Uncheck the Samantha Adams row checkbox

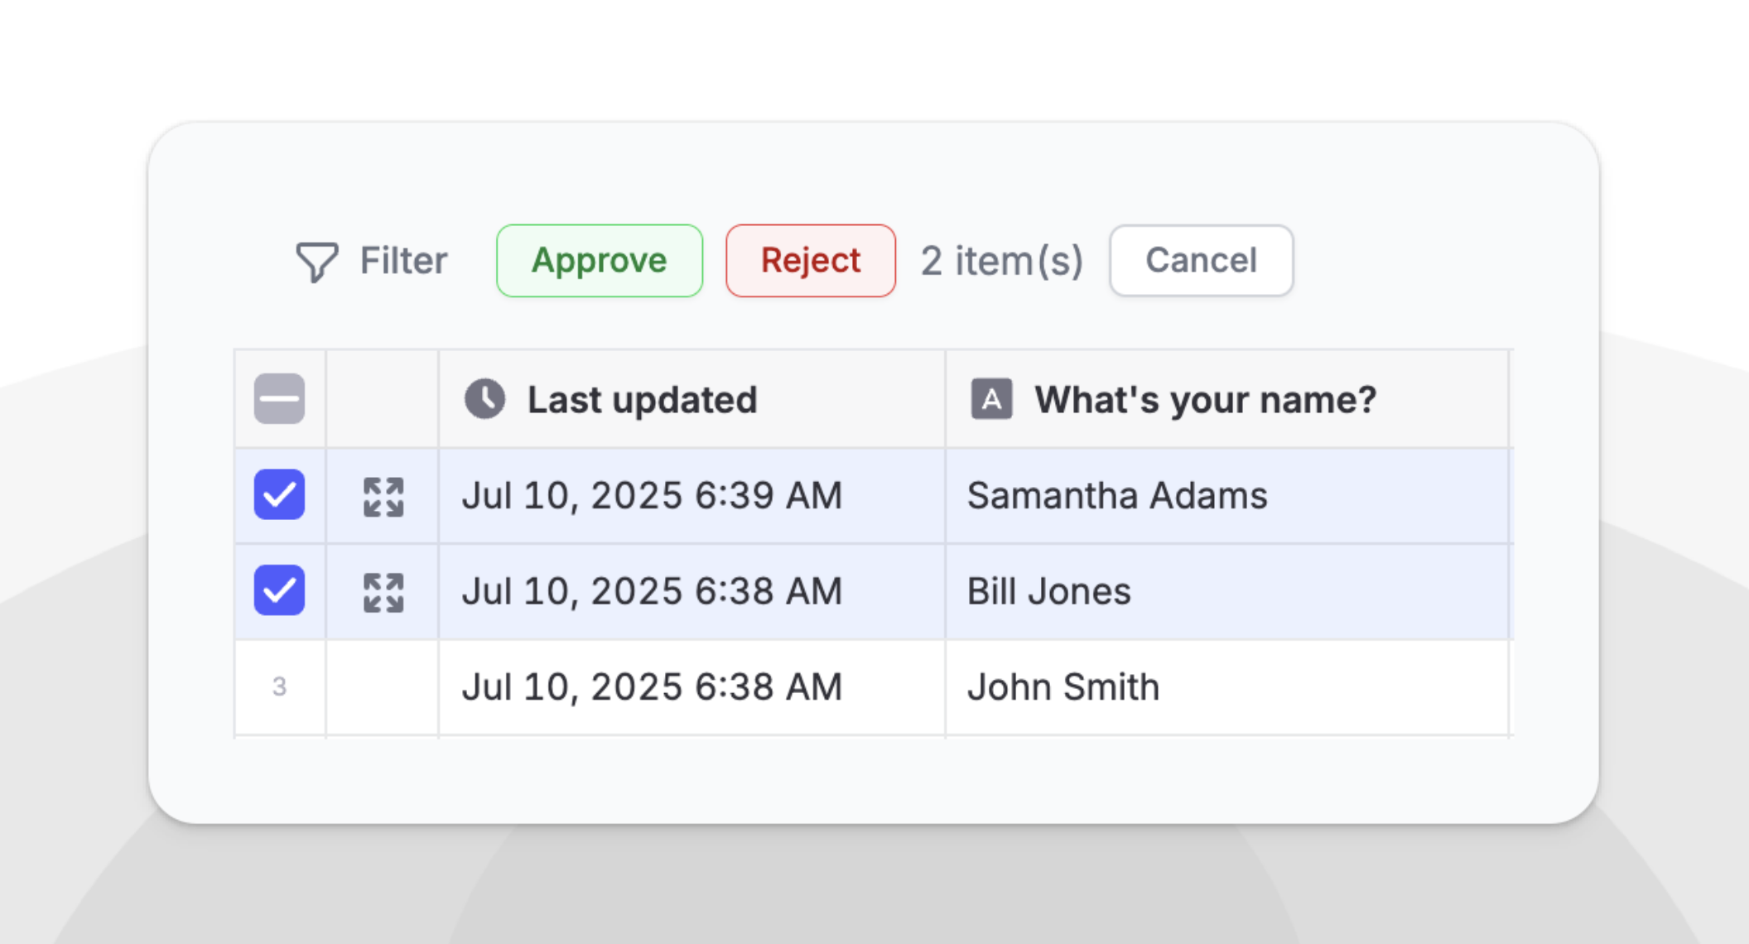point(279,495)
